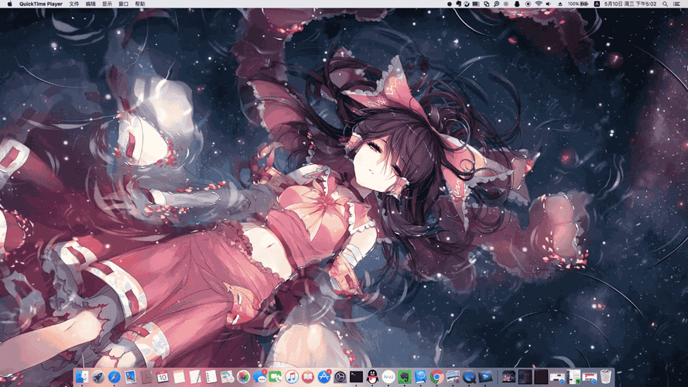Launch iTunes from the dock
The image size is (688, 387).
click(292, 377)
